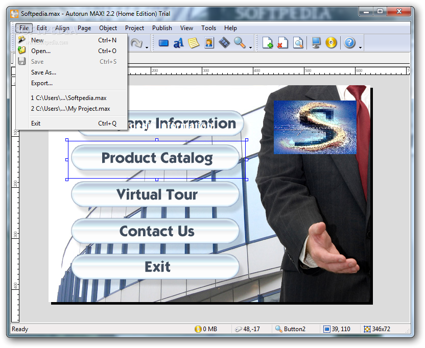Choose New from the File menu
Screen dimensions: 425x348
pyautogui.click(x=72, y=40)
